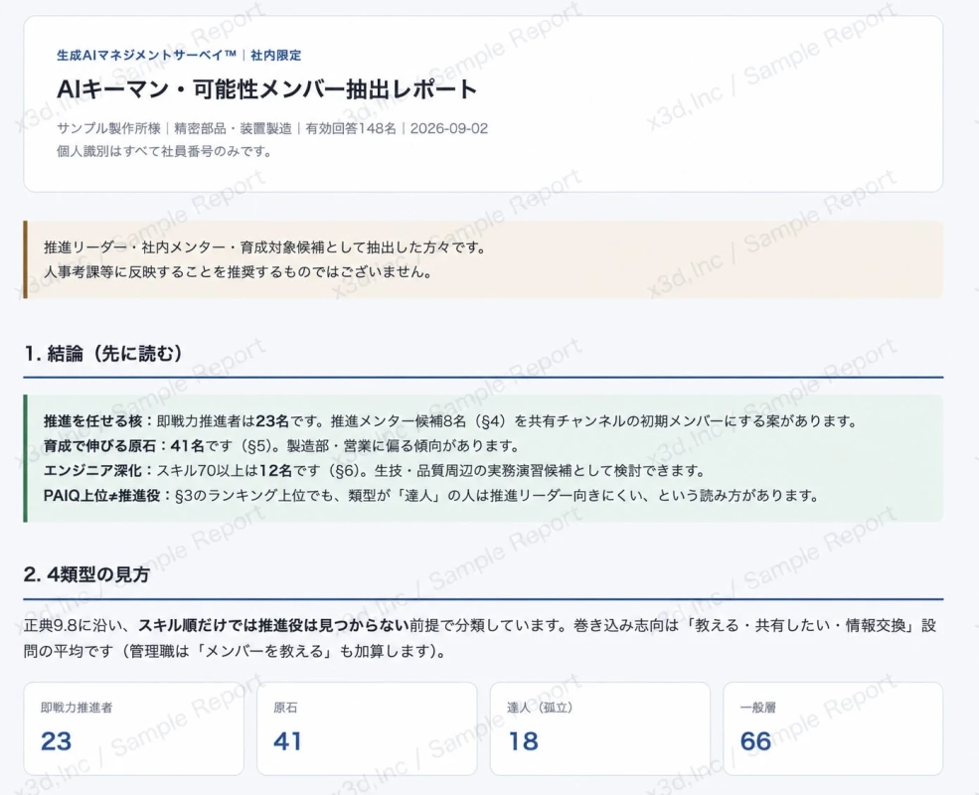Click the 即戦力推進者 card showing 23
This screenshot has height=795, width=979.
pos(133,728)
